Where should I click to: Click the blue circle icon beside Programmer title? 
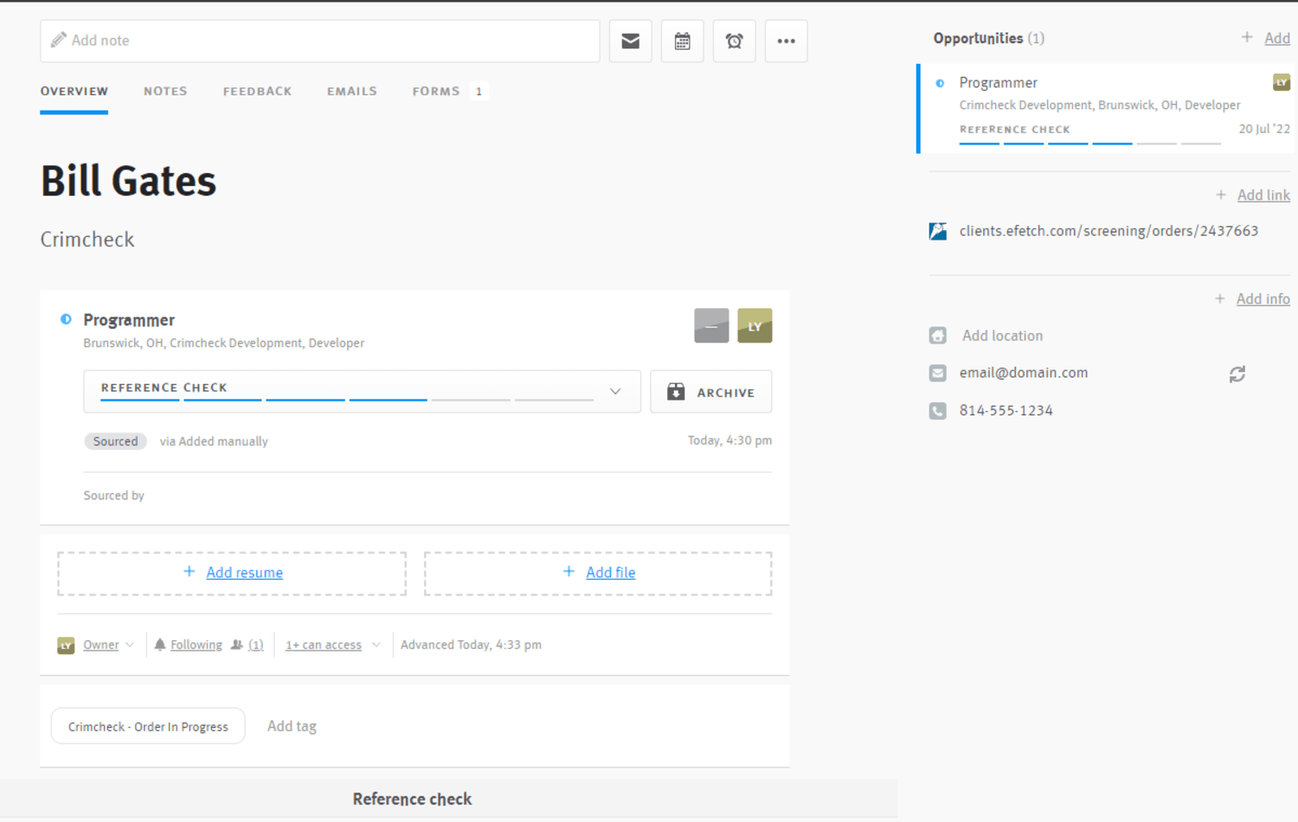click(x=66, y=319)
